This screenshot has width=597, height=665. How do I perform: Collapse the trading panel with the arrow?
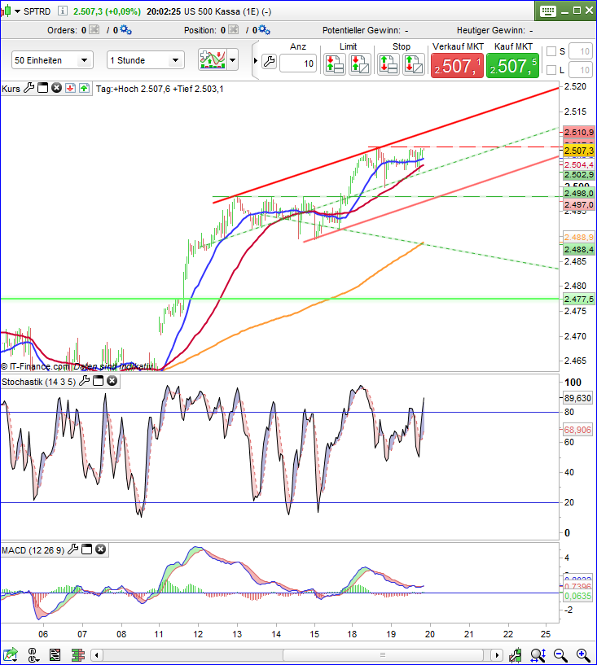point(256,61)
